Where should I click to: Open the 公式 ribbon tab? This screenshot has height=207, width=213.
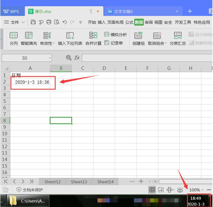tap(129, 22)
